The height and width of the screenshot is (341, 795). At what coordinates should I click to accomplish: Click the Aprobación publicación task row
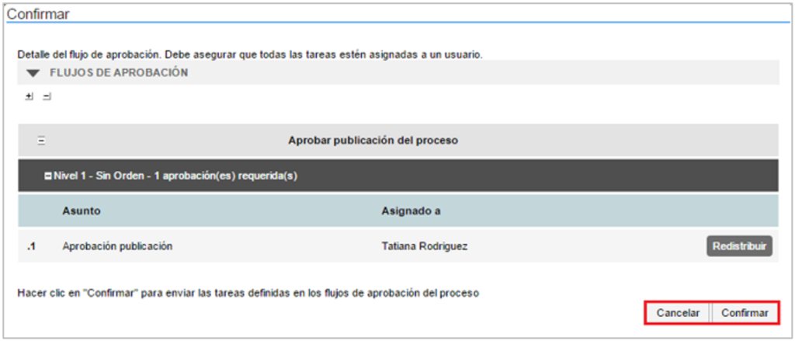[x=116, y=246]
